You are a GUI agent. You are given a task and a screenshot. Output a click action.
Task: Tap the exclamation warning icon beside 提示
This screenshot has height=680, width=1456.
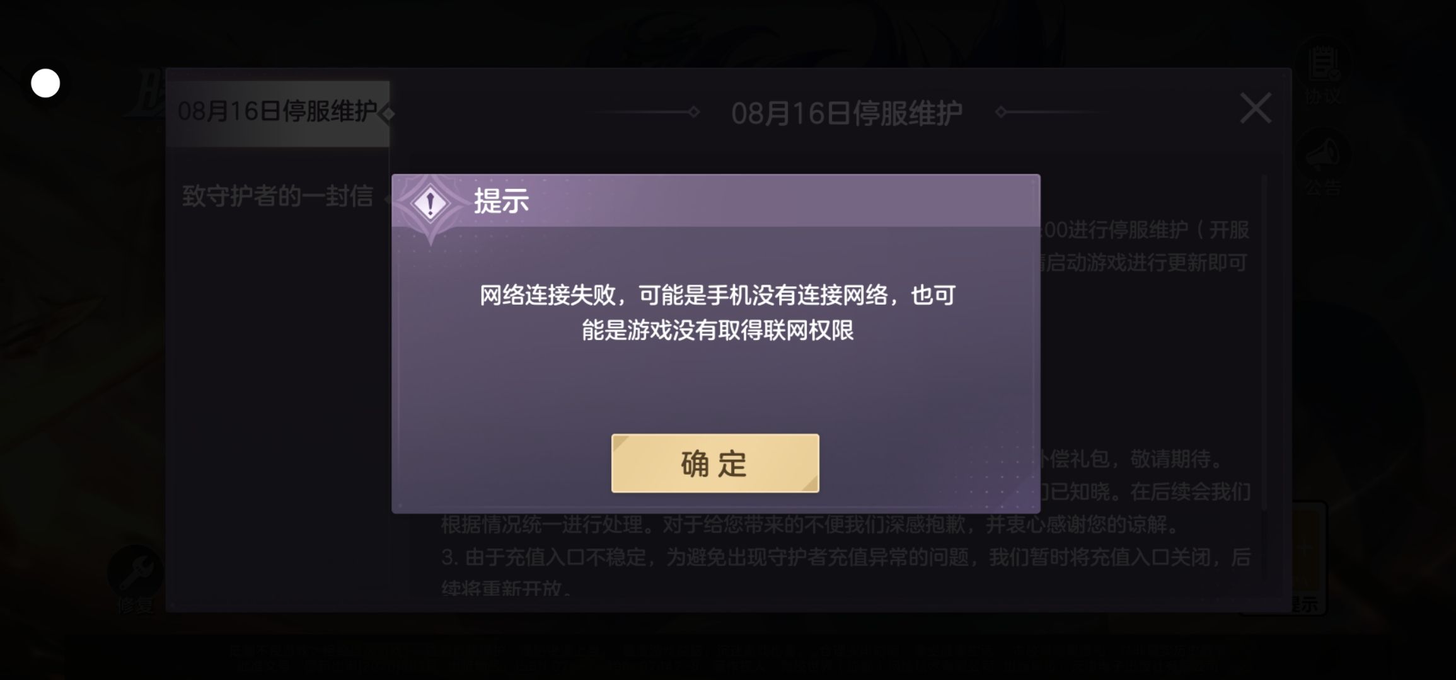(x=430, y=203)
